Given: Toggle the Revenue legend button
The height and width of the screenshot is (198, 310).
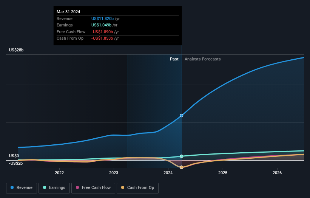Looking at the screenshot, I should coord(22,188).
